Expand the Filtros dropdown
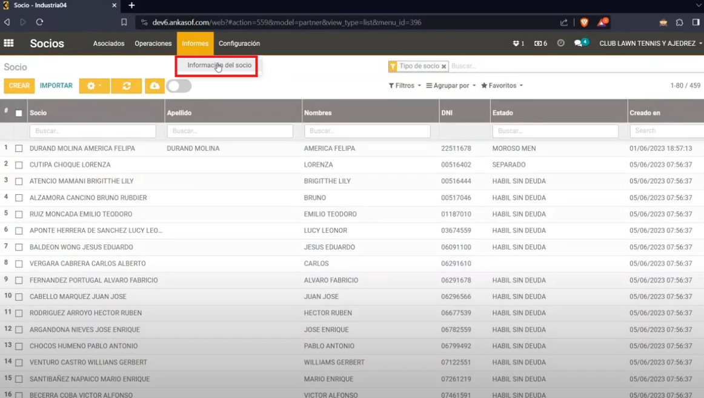 pyautogui.click(x=405, y=86)
